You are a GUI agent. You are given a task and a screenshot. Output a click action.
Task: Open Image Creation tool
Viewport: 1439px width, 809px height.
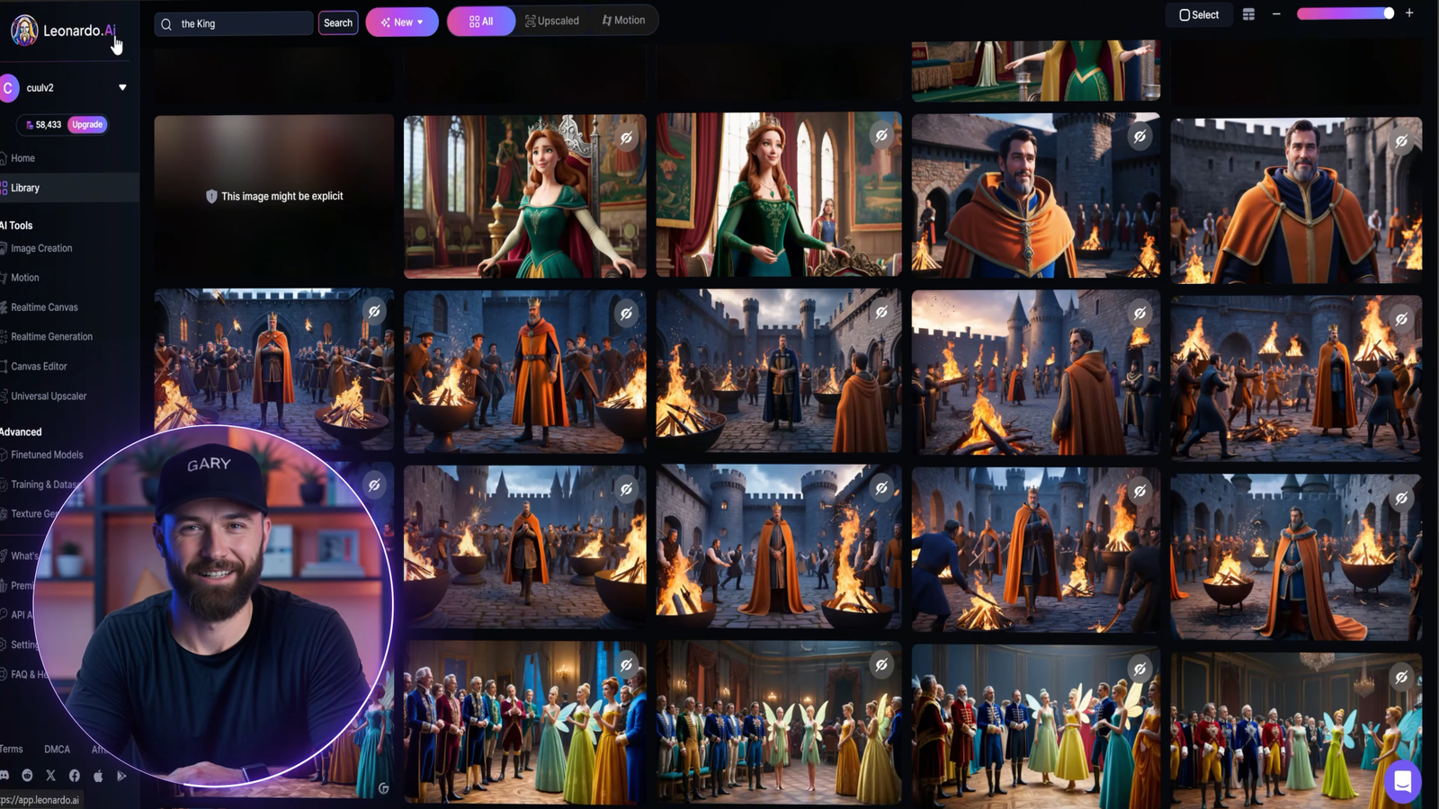point(41,248)
